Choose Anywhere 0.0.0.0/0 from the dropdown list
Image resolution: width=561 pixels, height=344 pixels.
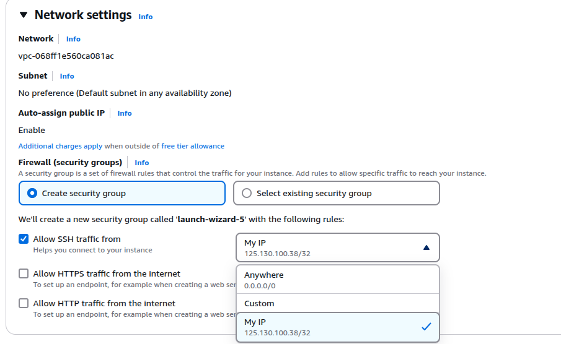pos(338,280)
